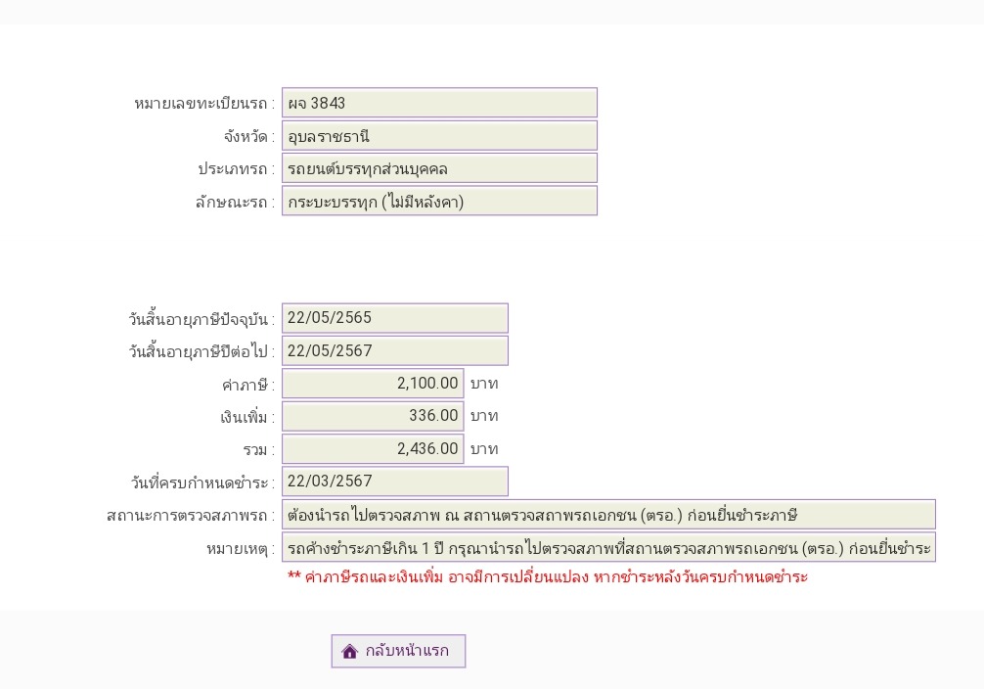Click บาท unit next to ค่าภาษี
The height and width of the screenshot is (689, 984).
pyautogui.click(x=484, y=384)
